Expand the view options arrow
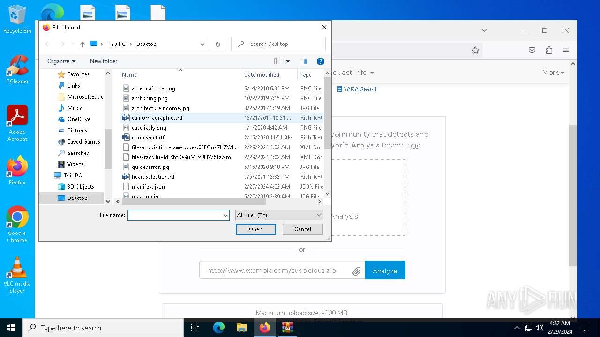600x337 pixels. (288, 61)
